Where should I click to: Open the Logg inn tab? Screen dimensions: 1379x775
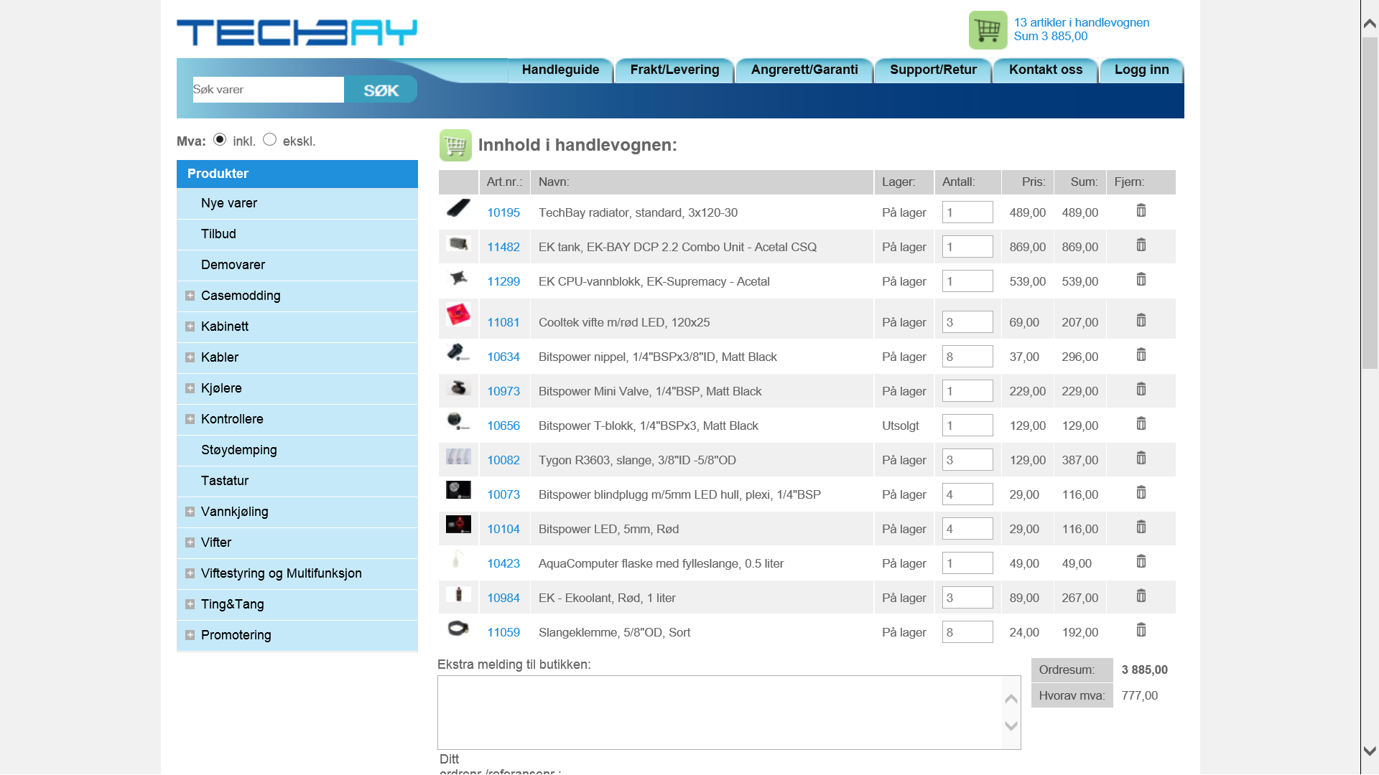point(1142,70)
